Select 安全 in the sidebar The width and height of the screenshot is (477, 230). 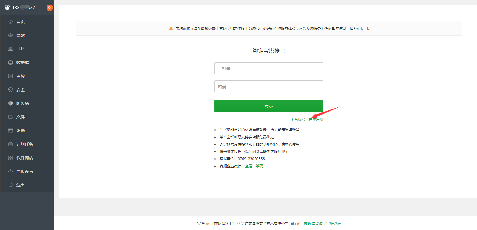(27, 90)
